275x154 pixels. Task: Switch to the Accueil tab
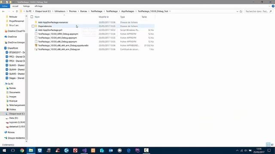pos(15,6)
